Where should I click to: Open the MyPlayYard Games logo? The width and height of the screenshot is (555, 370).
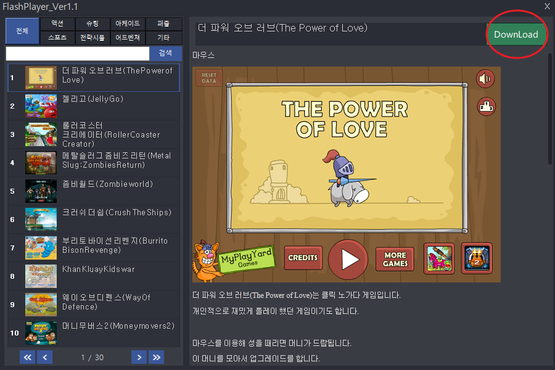[x=247, y=260]
